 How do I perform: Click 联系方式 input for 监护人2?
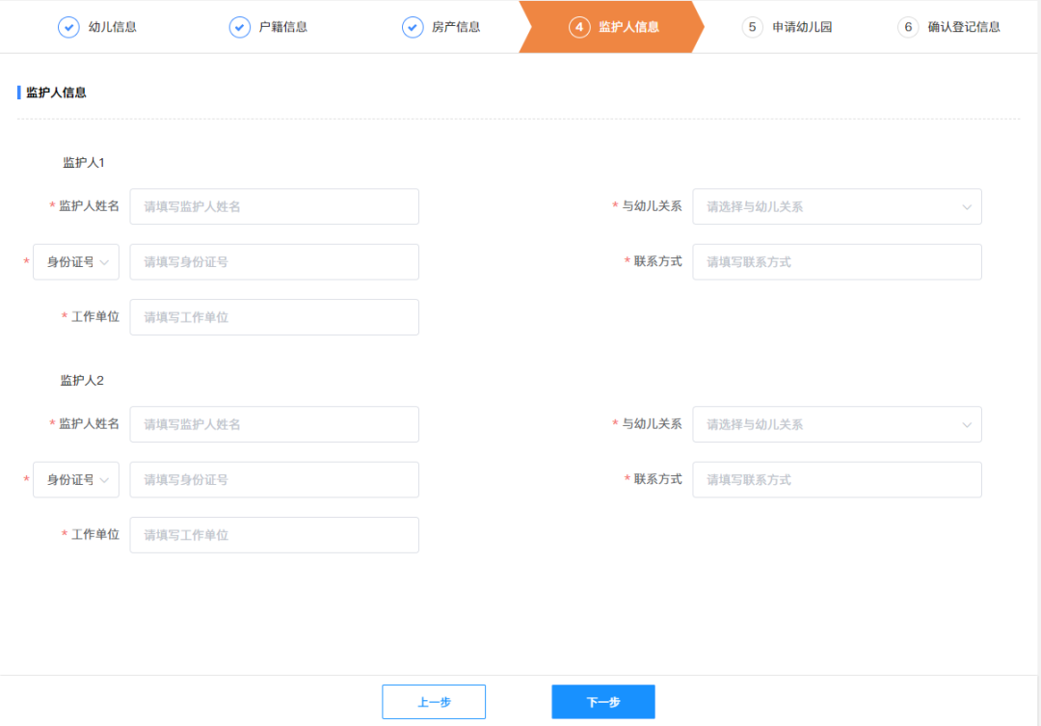point(836,480)
